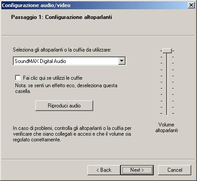Viewport: 197px width, 181px height.
Task: Click the middle of the volume slider track
Action: 167,82
